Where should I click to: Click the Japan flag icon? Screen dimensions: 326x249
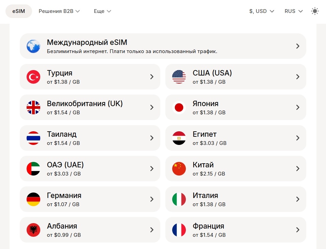pyautogui.click(x=179, y=107)
